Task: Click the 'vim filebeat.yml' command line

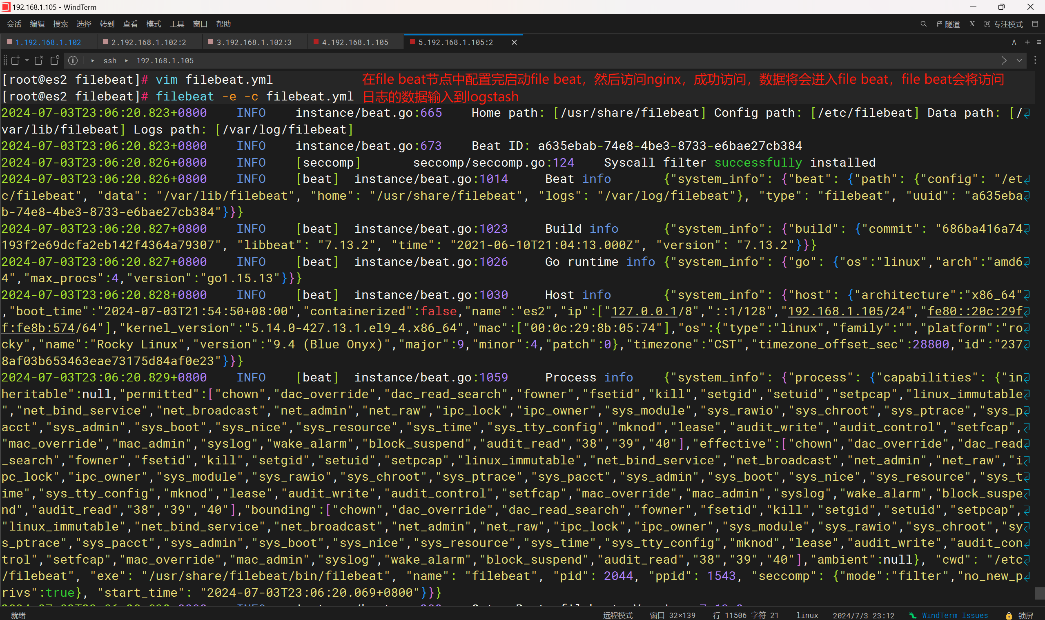Action: (x=214, y=79)
